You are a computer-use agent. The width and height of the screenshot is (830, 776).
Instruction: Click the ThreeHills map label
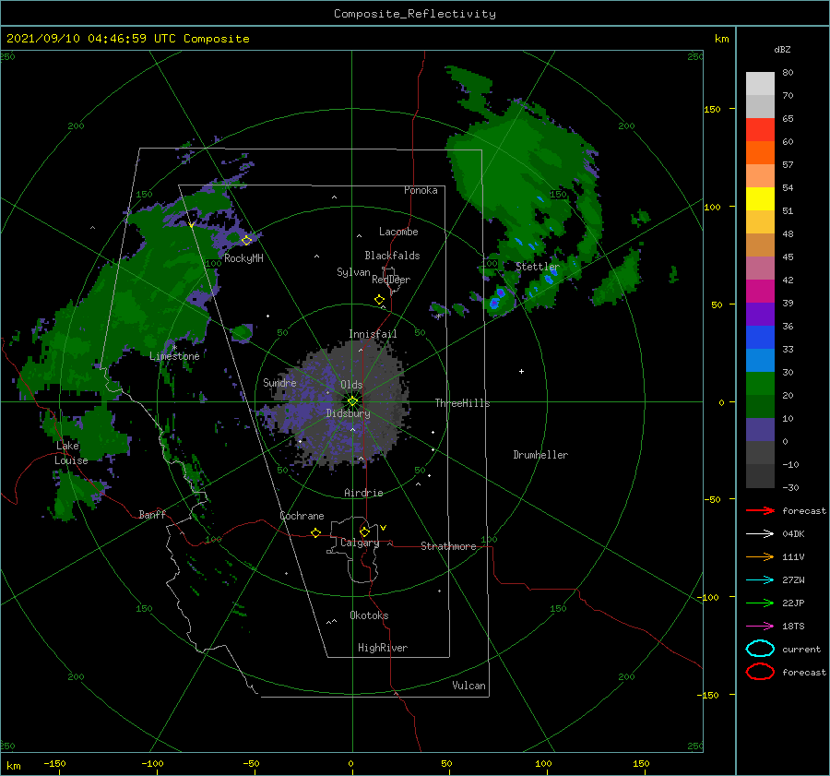[462, 403]
